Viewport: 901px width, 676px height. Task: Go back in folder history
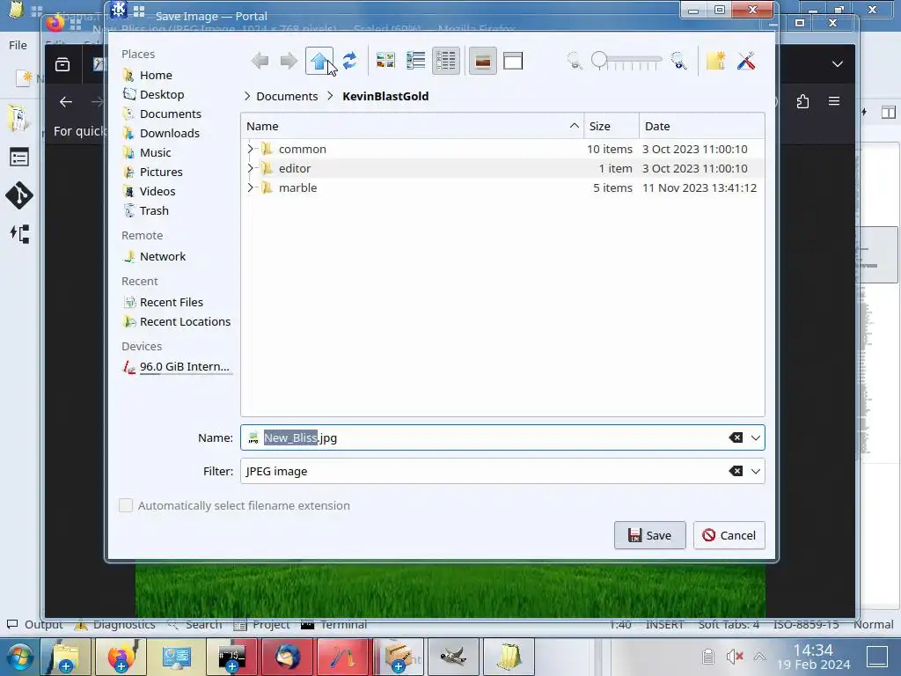tap(260, 61)
